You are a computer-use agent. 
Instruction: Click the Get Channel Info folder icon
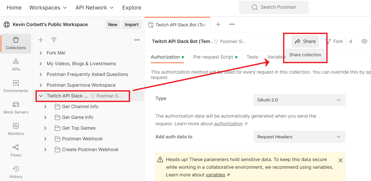pyautogui.click(x=57, y=107)
